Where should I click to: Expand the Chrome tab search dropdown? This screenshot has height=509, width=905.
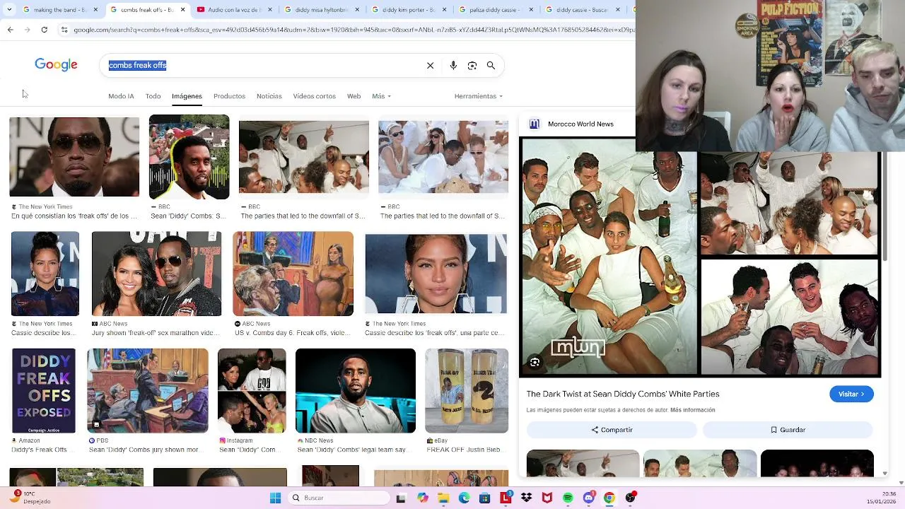10,10
